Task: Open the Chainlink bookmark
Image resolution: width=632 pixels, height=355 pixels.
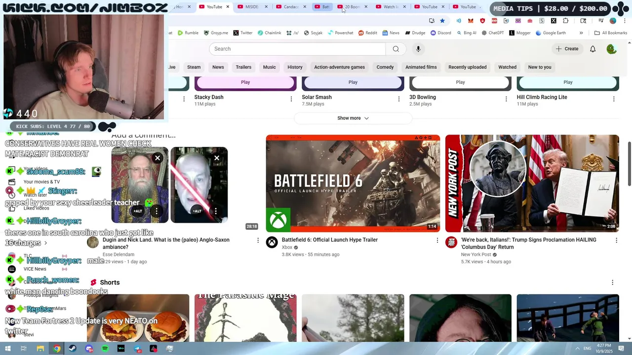Action: point(270,33)
